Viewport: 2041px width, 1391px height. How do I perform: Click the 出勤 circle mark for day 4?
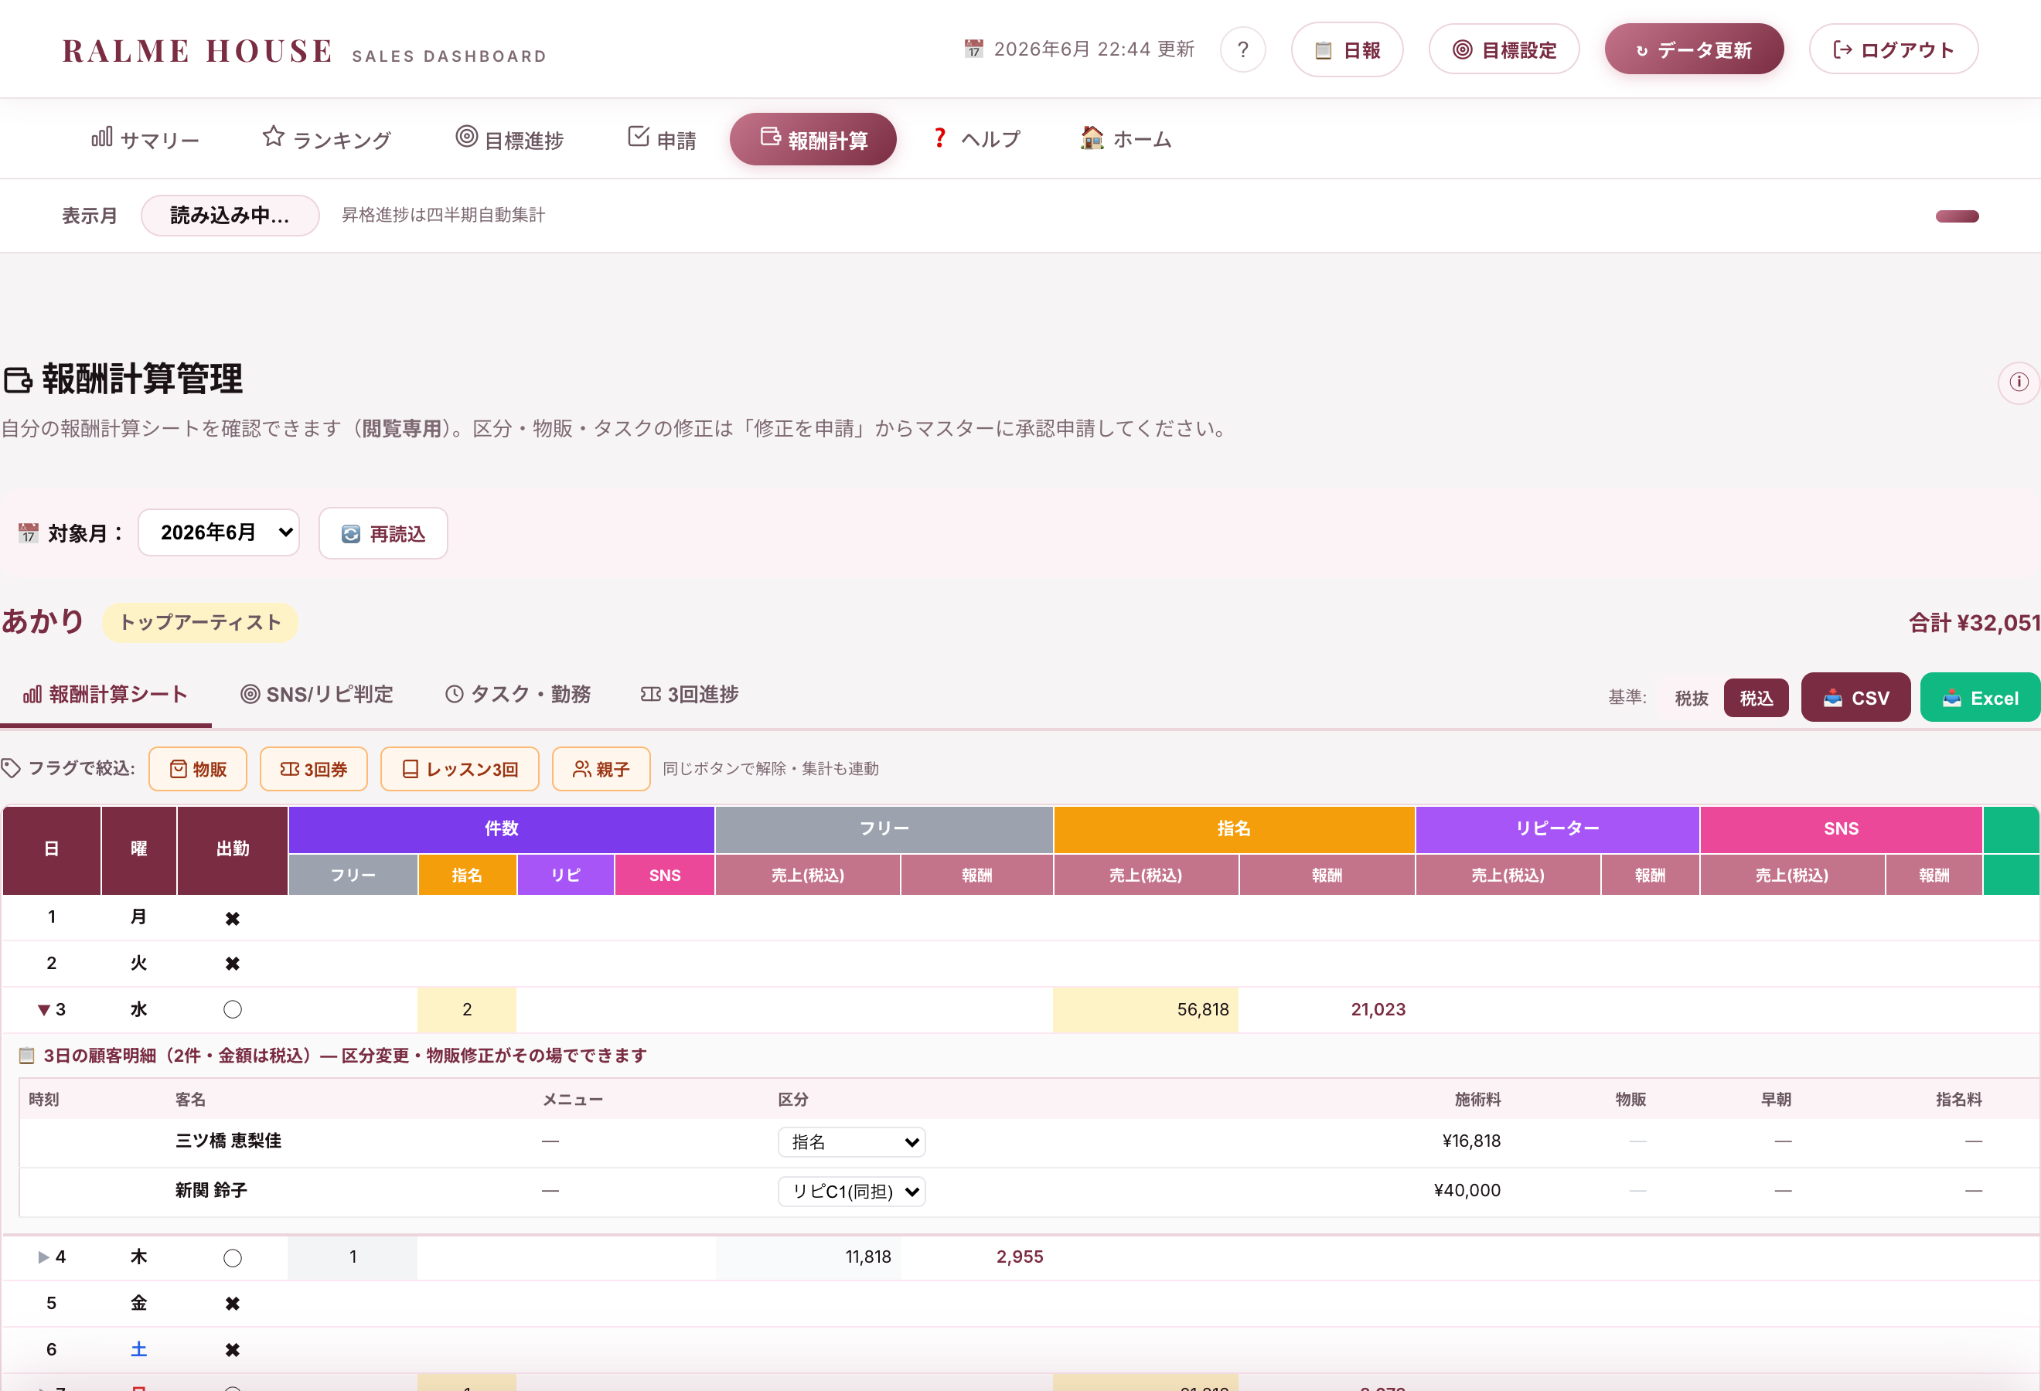coord(232,1259)
